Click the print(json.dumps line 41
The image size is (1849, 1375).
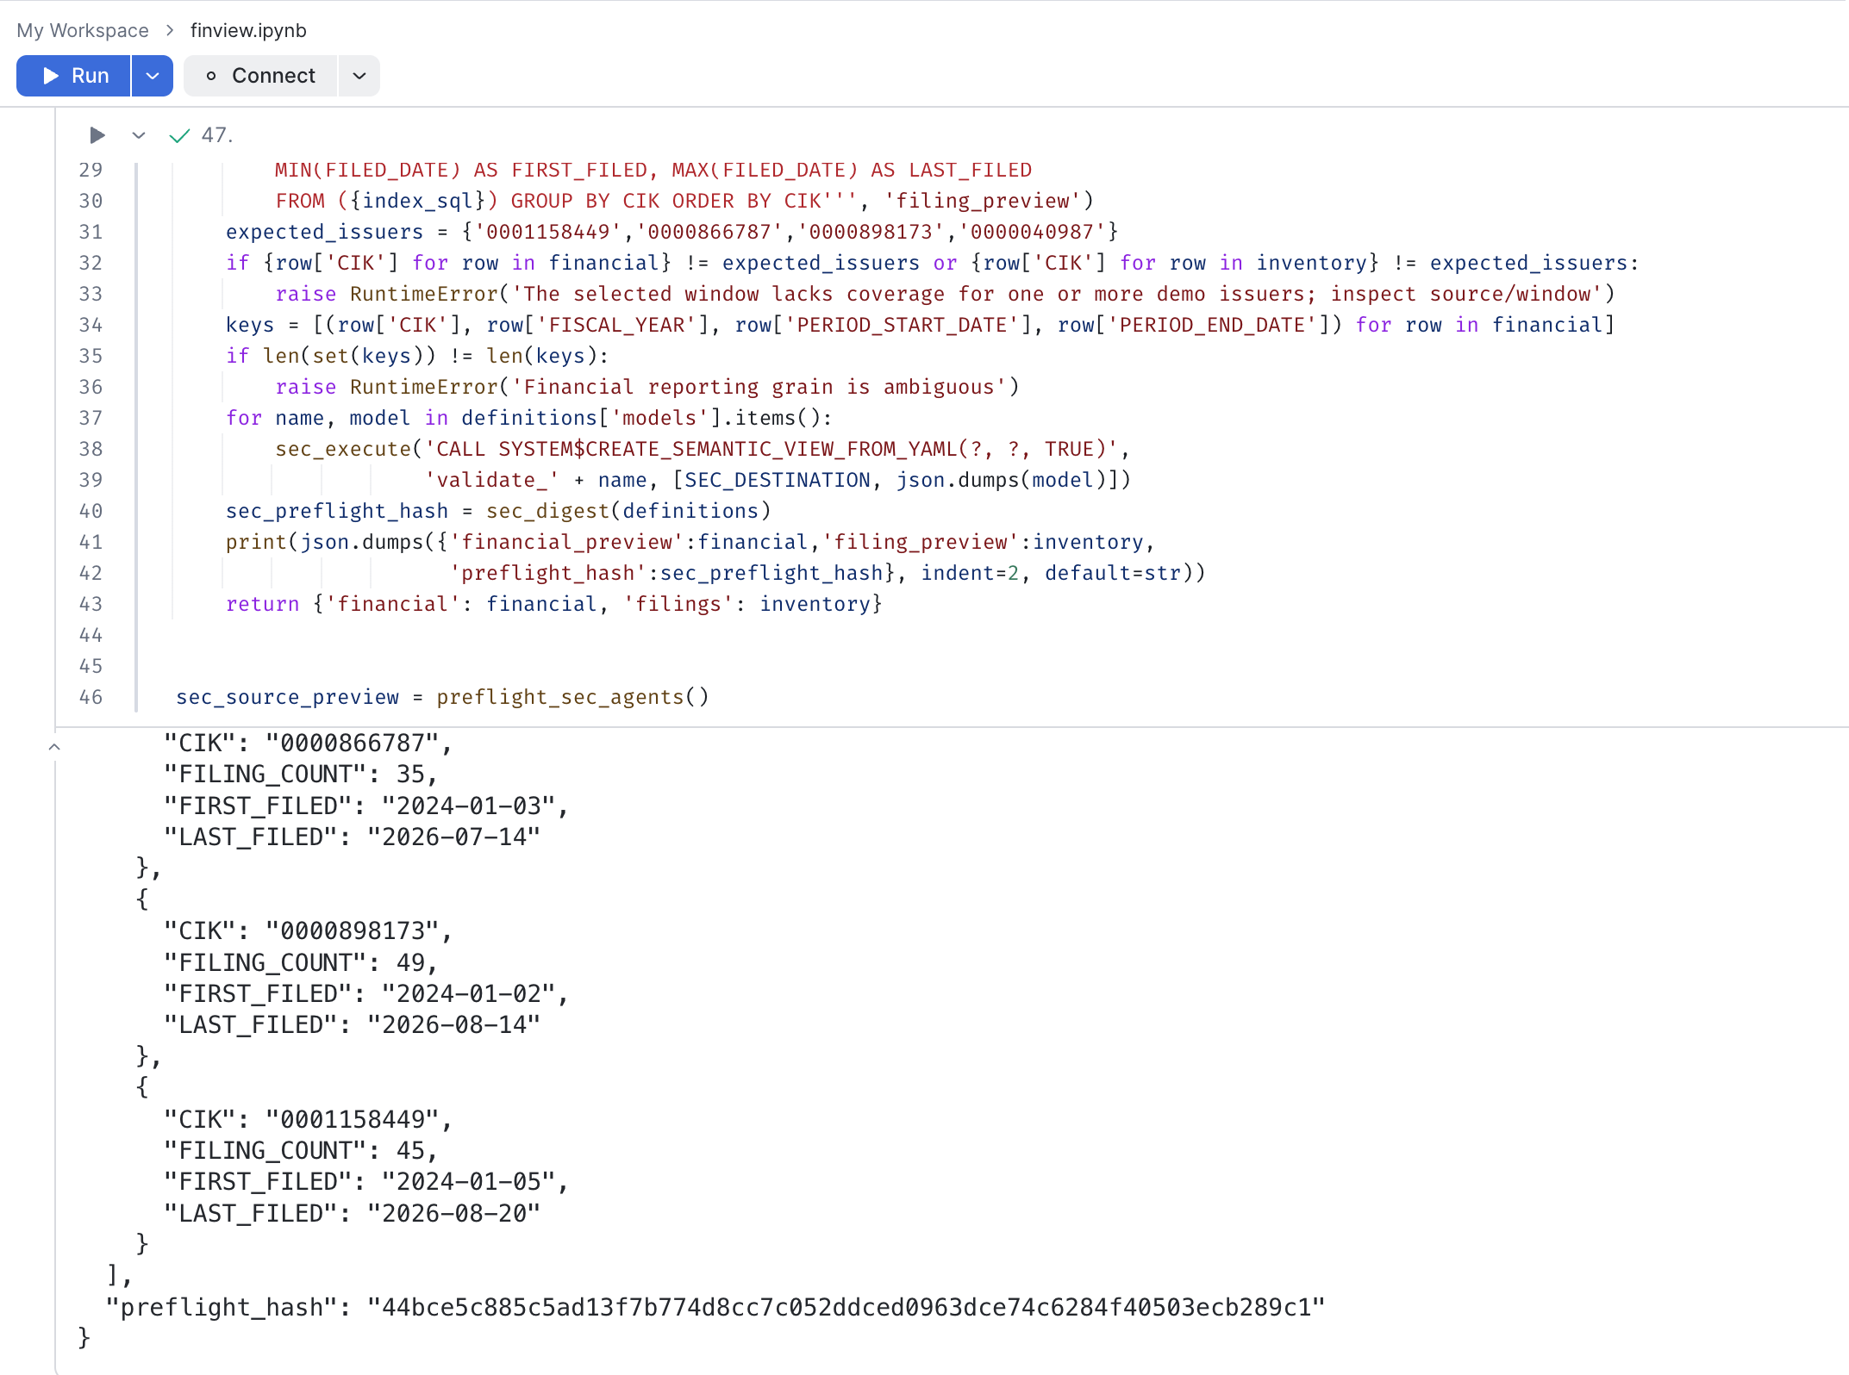point(690,542)
